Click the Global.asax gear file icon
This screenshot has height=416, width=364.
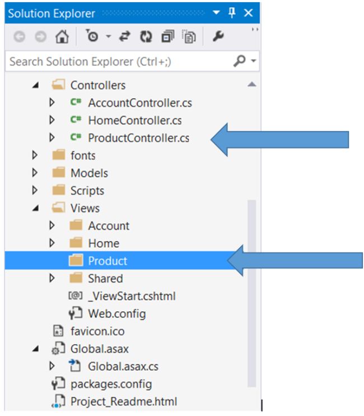click(58, 348)
